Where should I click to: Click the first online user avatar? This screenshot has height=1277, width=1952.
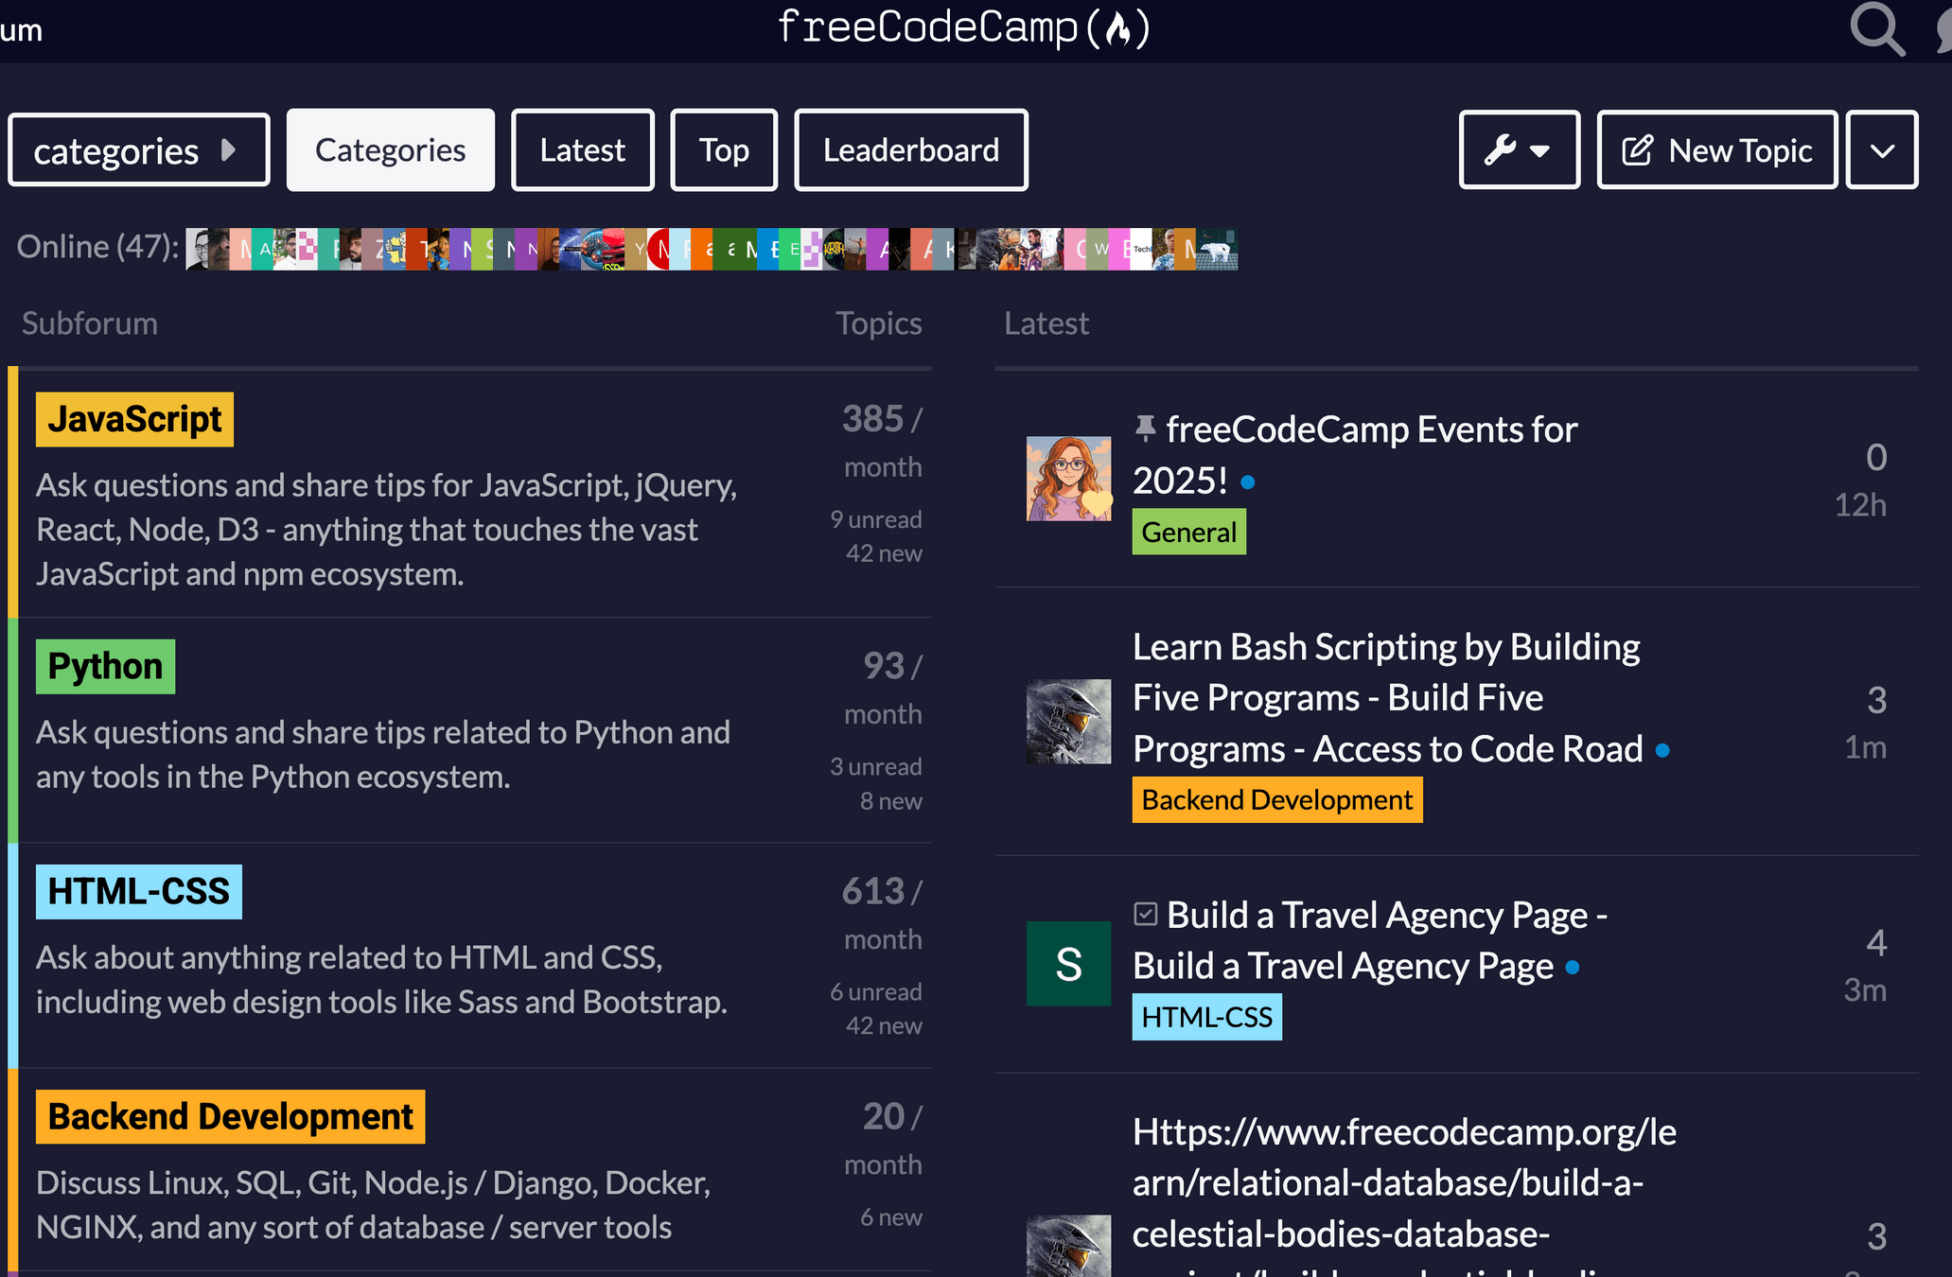pyautogui.click(x=197, y=250)
